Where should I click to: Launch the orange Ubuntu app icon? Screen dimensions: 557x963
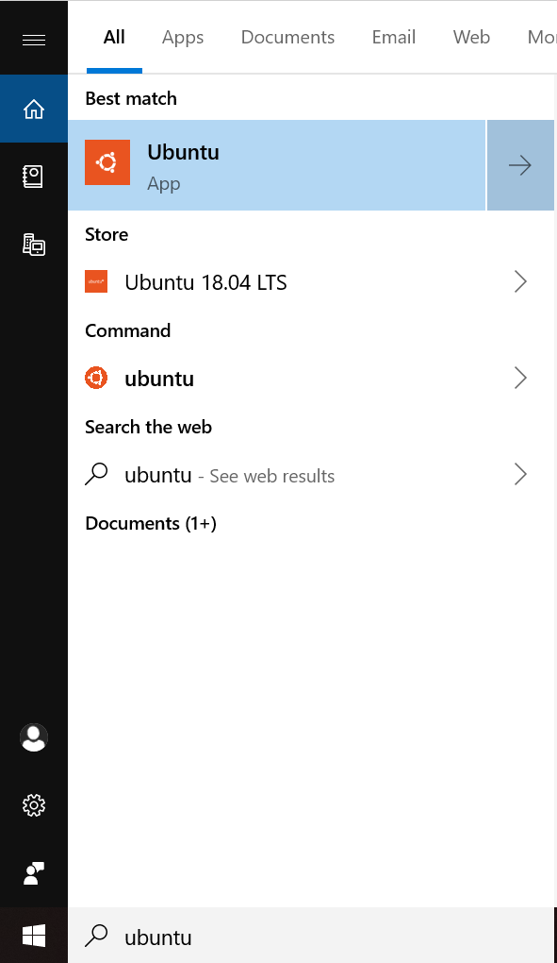point(107,162)
